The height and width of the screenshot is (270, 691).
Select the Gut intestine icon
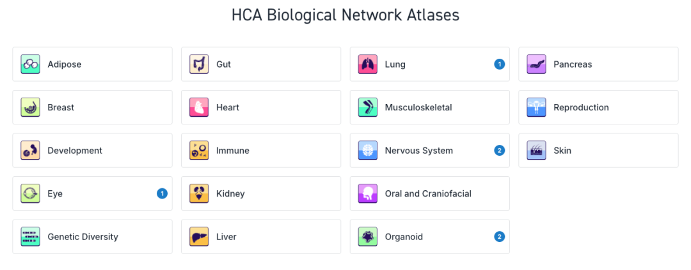(199, 64)
